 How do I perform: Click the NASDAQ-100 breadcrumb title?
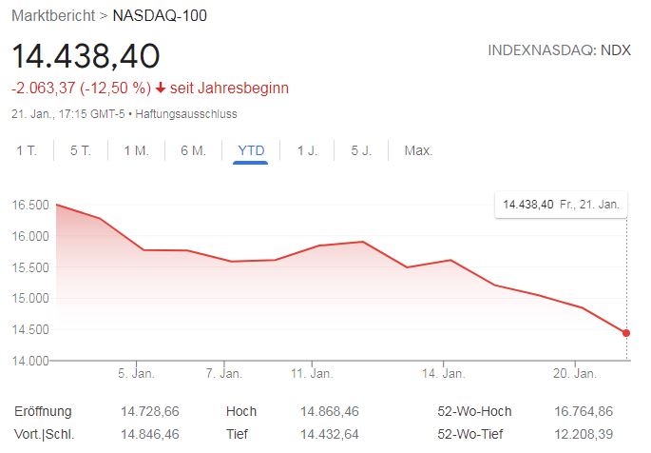pos(160,16)
